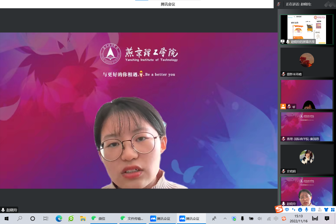The image size is (336, 224).
Task: Open Sogou soft keyboard
Action: pyautogui.click(x=313, y=210)
